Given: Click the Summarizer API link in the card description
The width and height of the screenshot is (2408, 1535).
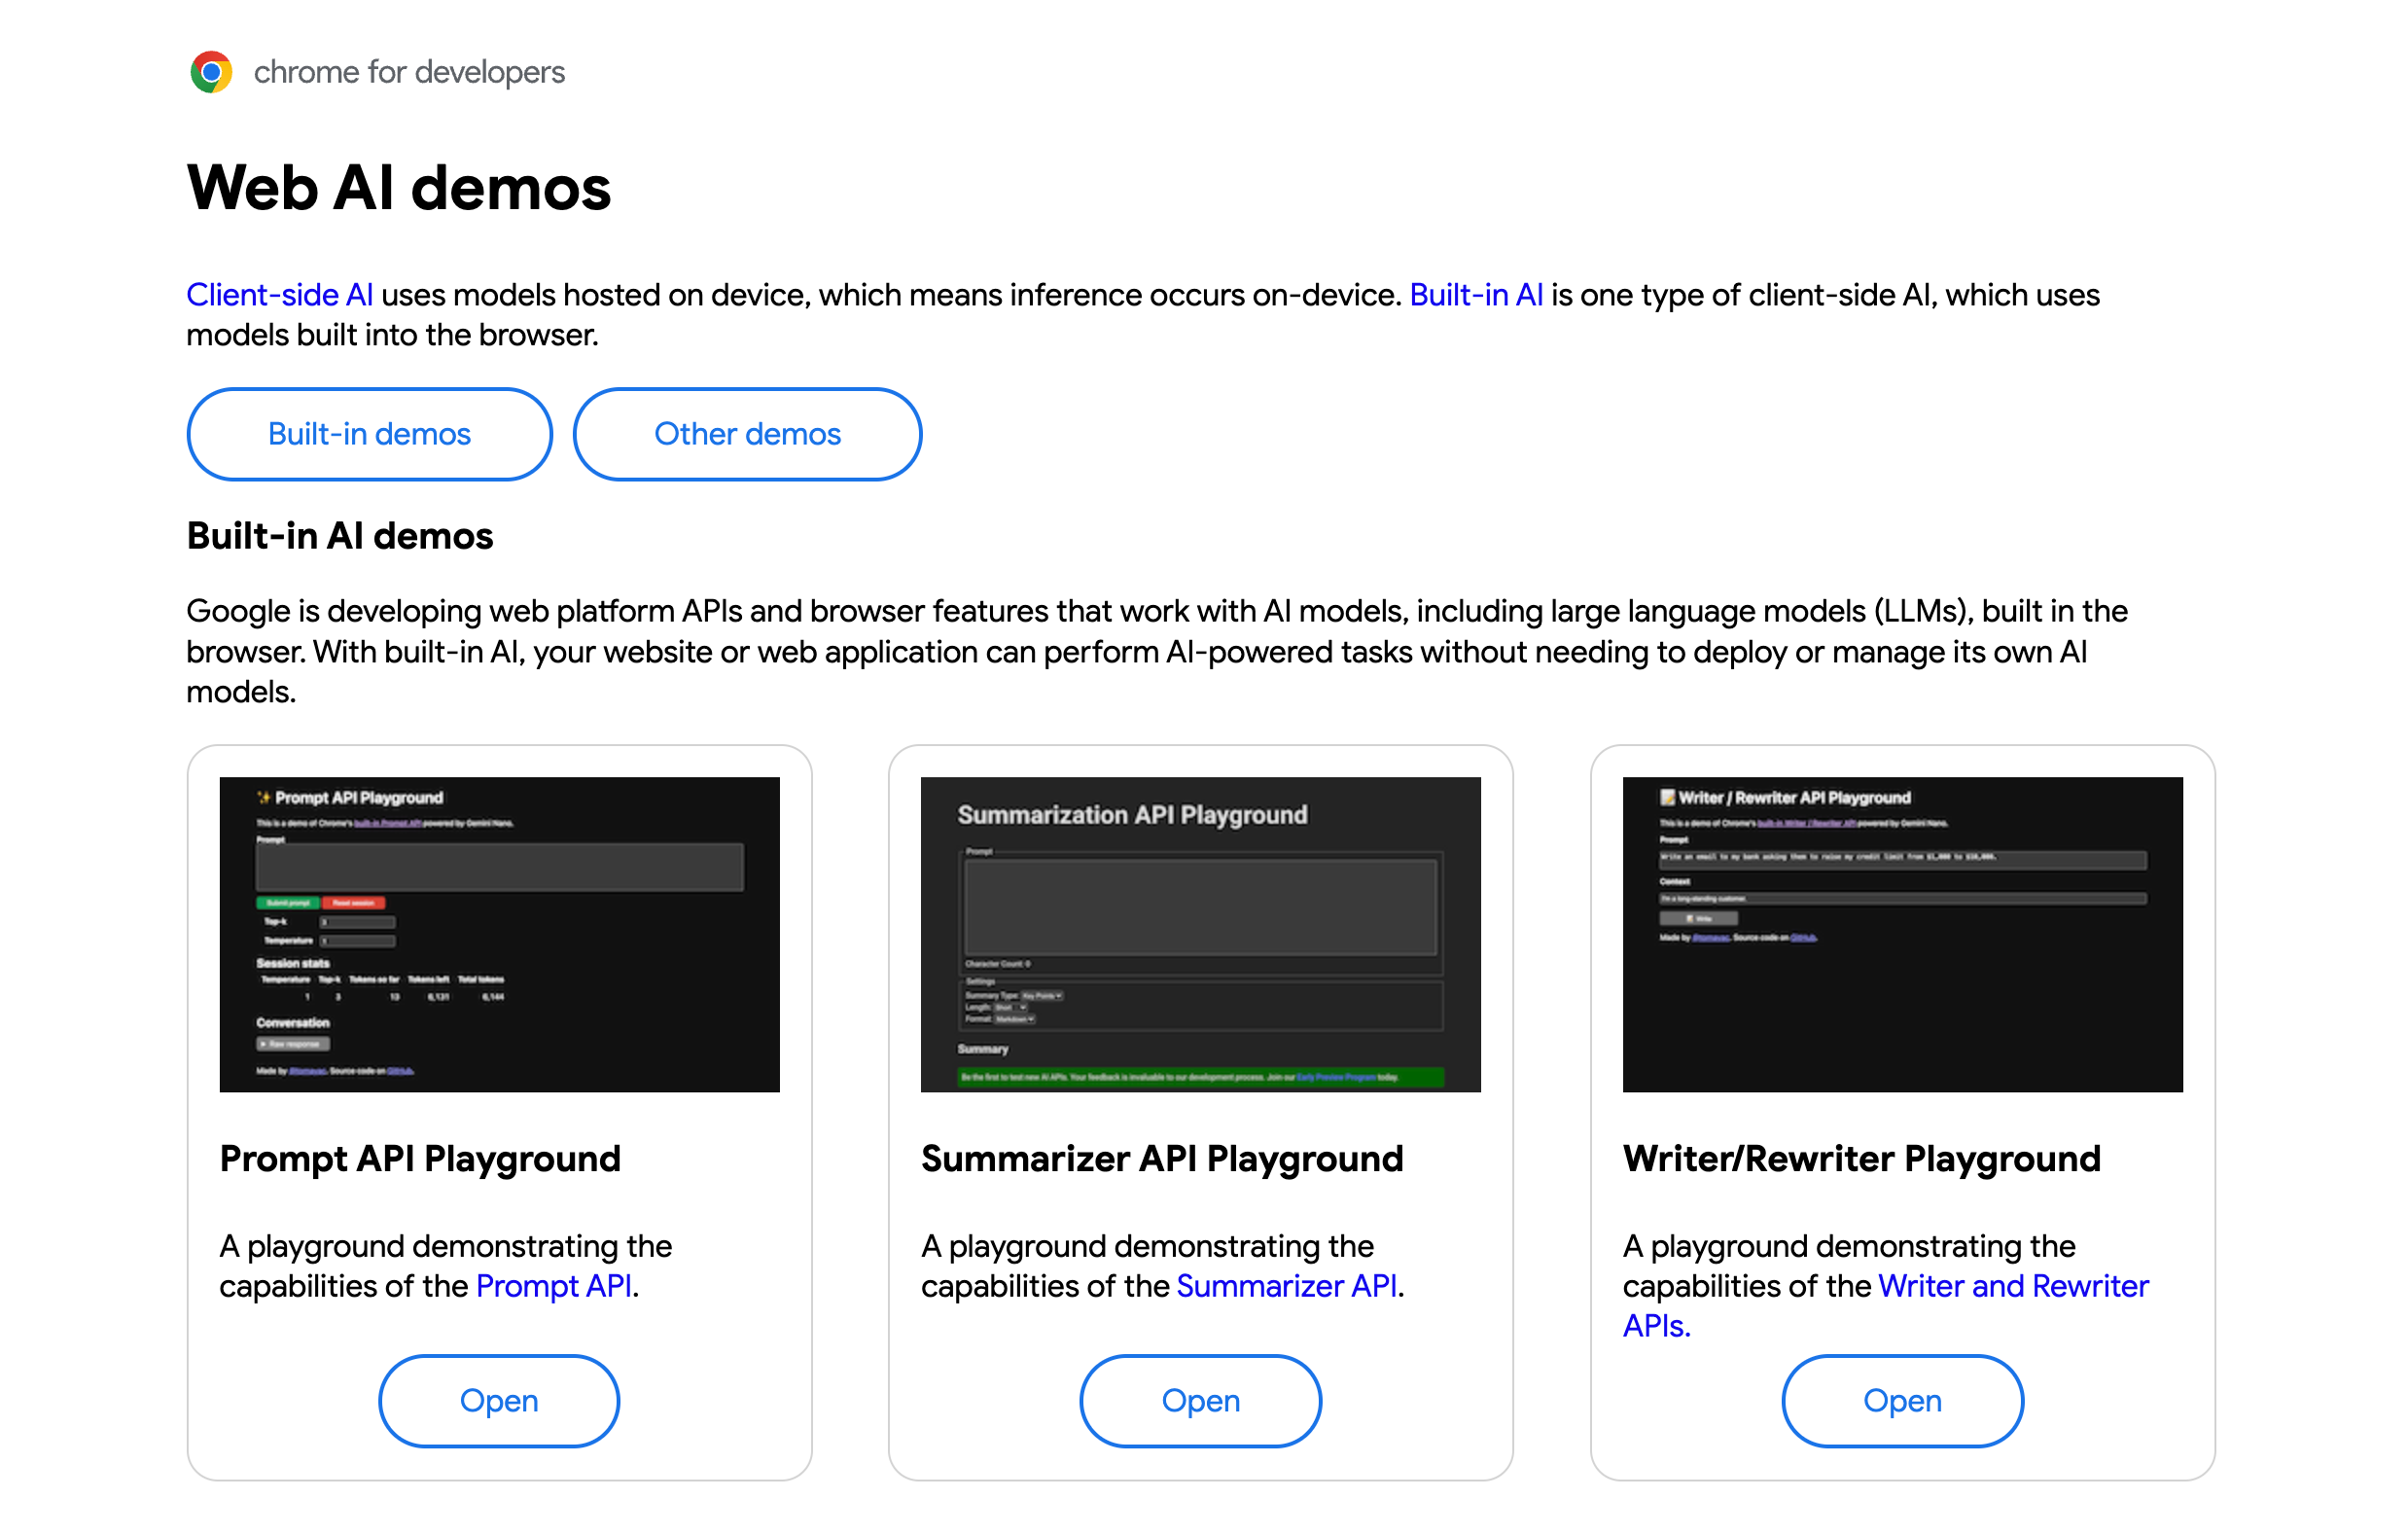Looking at the screenshot, I should point(1287,1286).
